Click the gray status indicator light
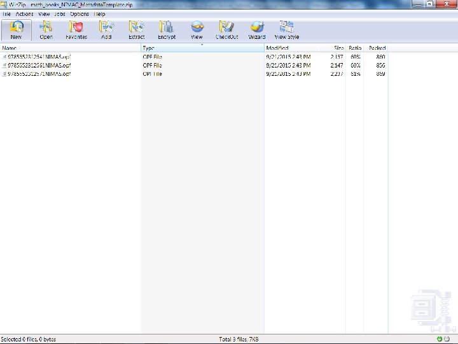Screen dimensions: 458x344 tap(447, 339)
